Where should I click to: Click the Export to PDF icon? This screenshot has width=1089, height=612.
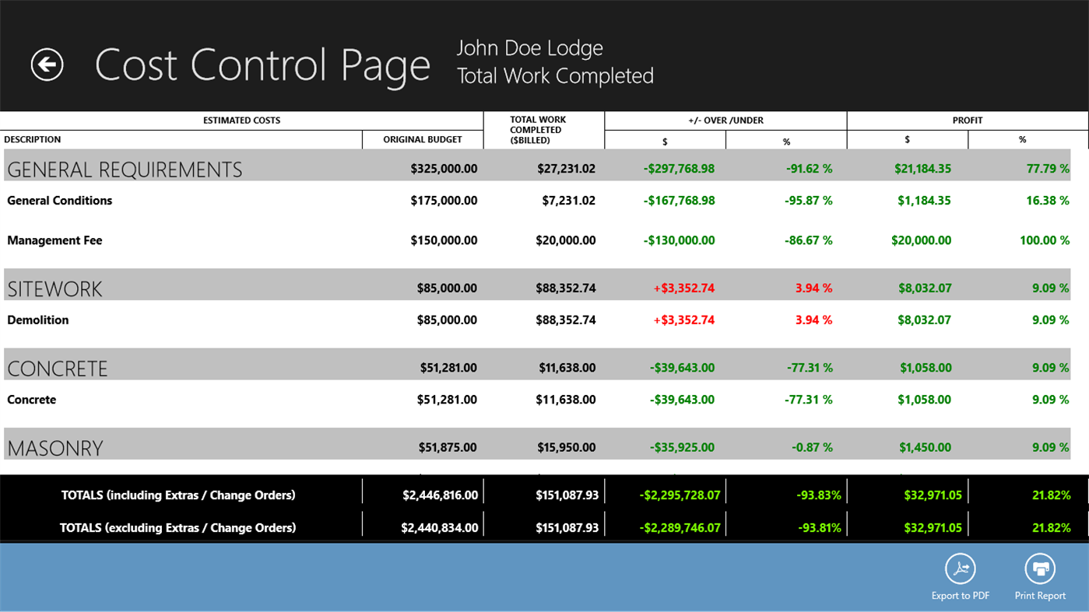[x=959, y=570]
